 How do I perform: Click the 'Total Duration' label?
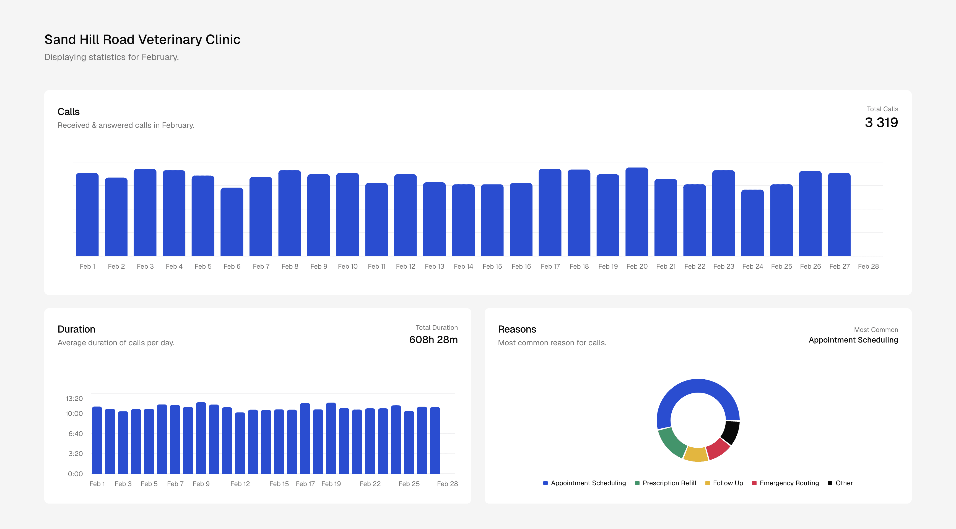coord(437,328)
